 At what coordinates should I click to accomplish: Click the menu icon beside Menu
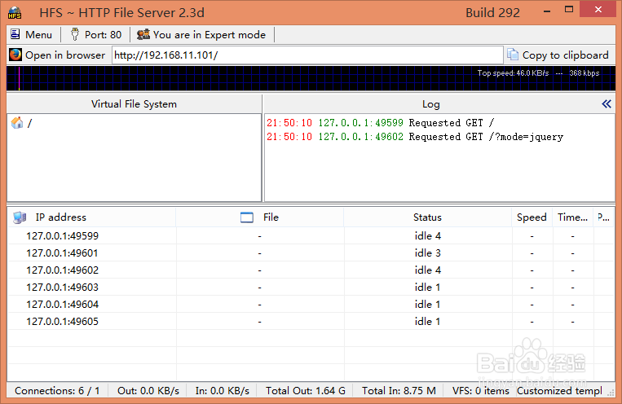pyautogui.click(x=15, y=34)
